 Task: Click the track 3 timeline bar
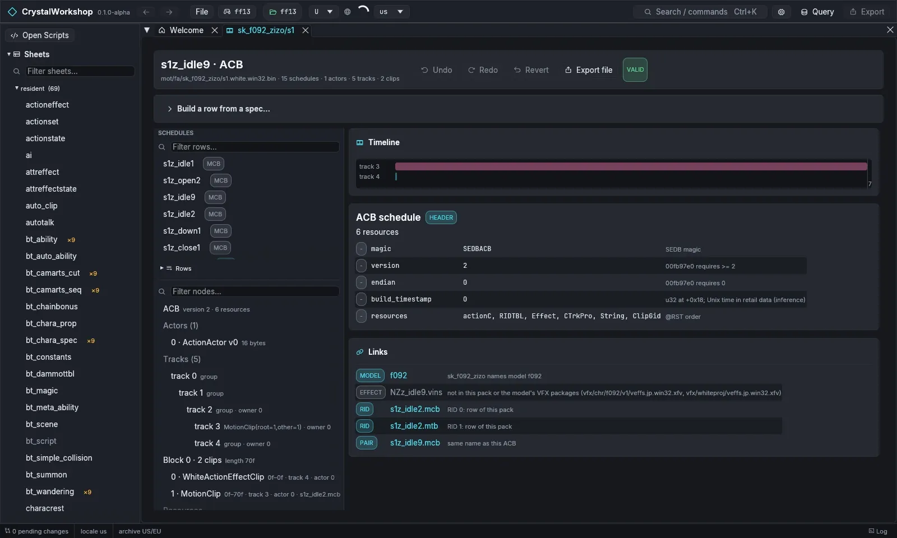tap(631, 166)
